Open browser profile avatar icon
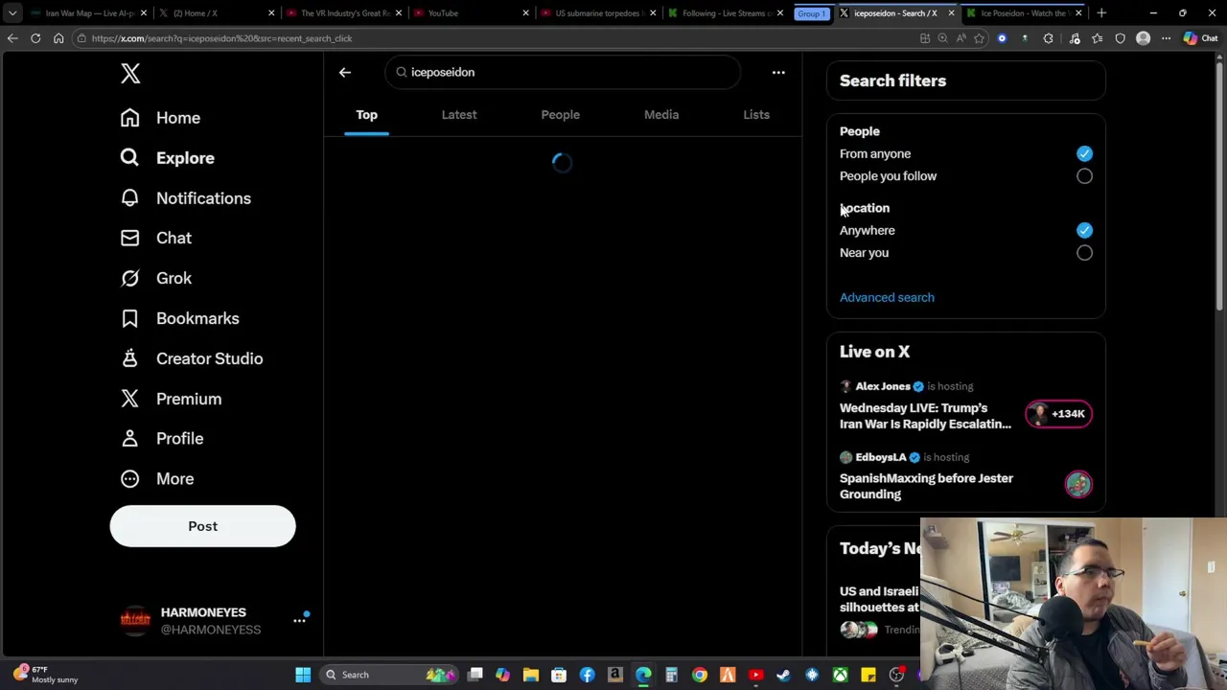This screenshot has height=690, width=1227. 1143,38
